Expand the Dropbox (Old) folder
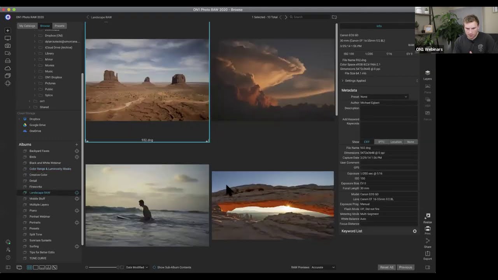This screenshot has width=498, height=280. 35,36
